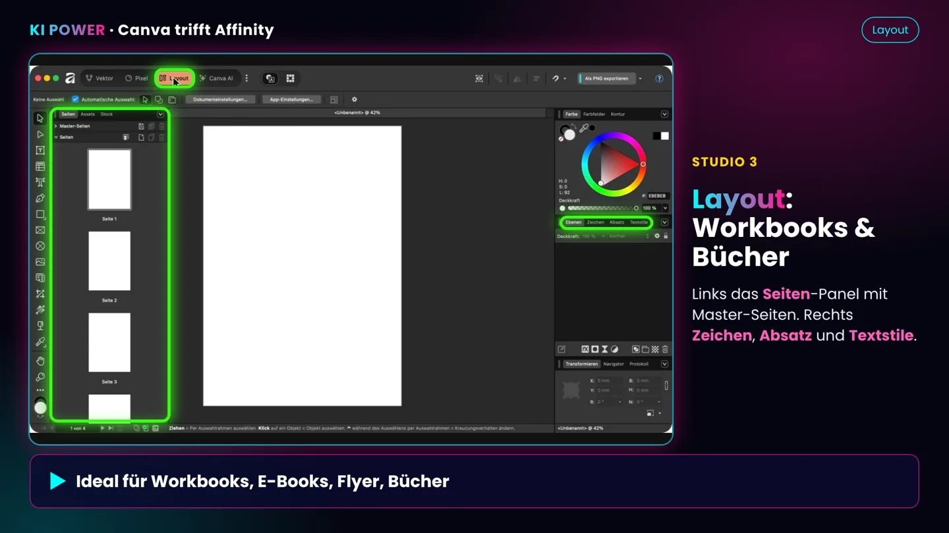949x533 pixels.
Task: Switch to the Vektor studio
Action: coord(100,78)
